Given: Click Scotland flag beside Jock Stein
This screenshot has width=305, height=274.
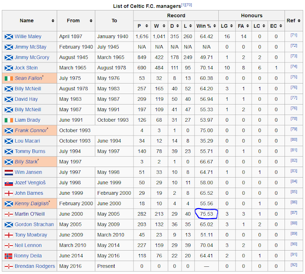Looking at the screenshot, I should pyautogui.click(x=9, y=68).
